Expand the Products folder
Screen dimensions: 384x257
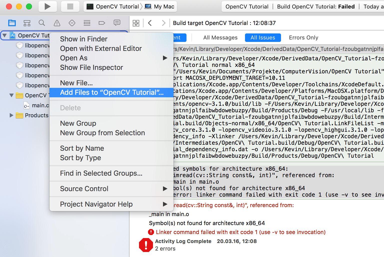click(11, 115)
